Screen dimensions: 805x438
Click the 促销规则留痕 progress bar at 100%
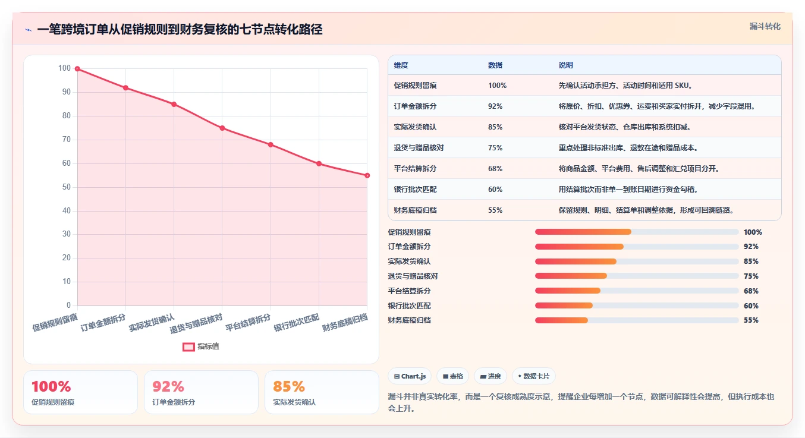(637, 232)
